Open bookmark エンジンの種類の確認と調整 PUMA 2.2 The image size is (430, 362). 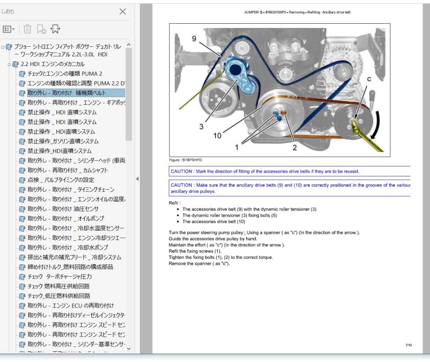[76, 83]
